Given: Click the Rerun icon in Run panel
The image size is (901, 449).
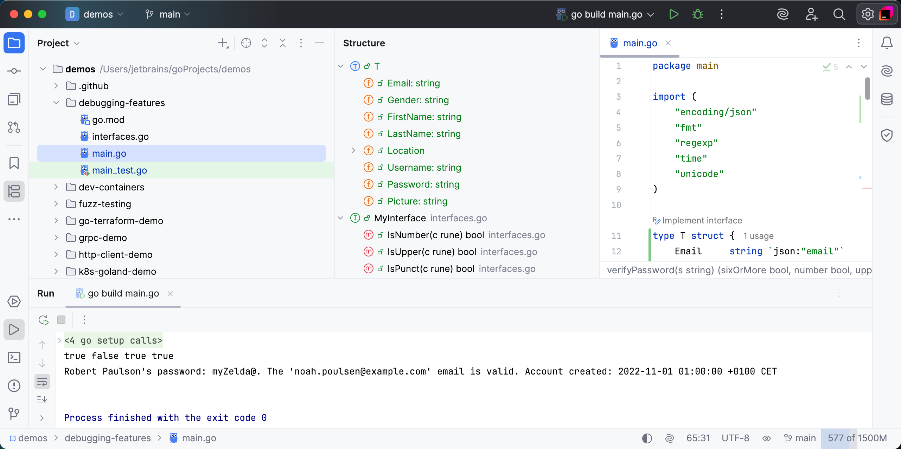Looking at the screenshot, I should [43, 320].
